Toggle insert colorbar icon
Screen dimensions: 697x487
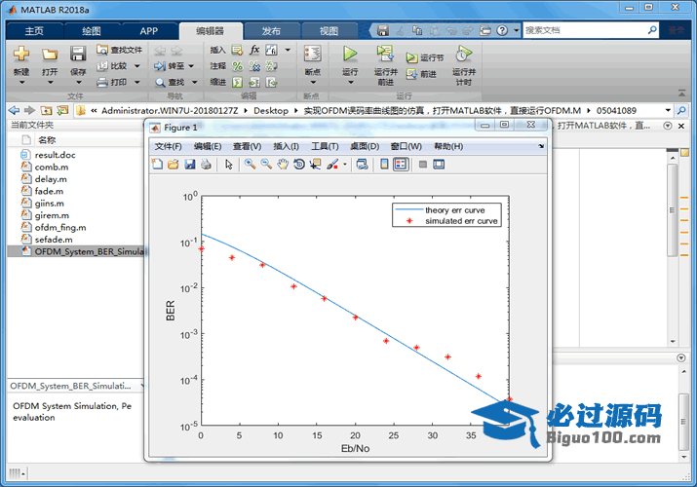click(x=384, y=165)
